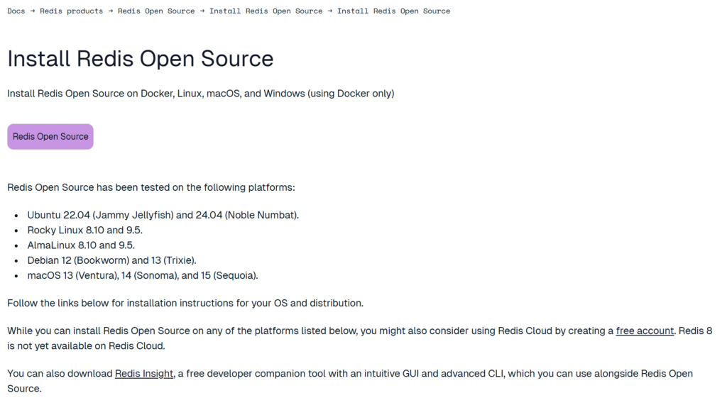Click the AlmaLinux 8.10 list item
The width and height of the screenshot is (727, 405).
(81, 245)
